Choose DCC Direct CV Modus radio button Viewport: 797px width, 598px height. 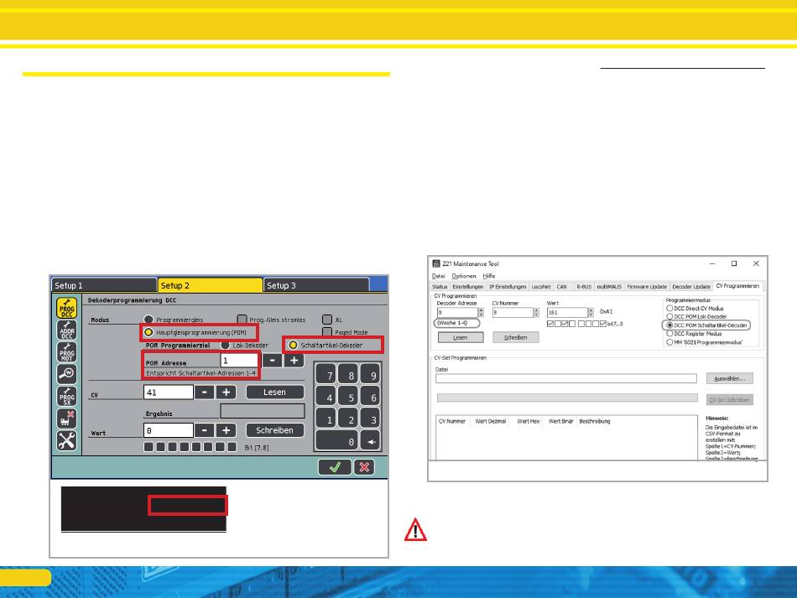tap(668, 309)
